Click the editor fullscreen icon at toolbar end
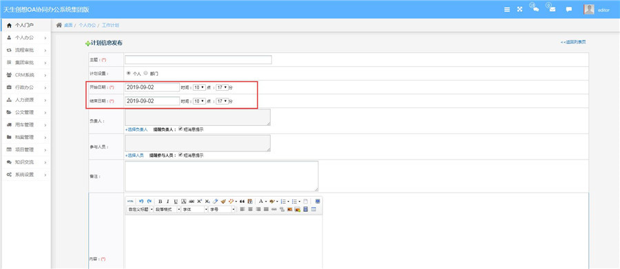Viewport: 620px width, 269px height. 318,201
